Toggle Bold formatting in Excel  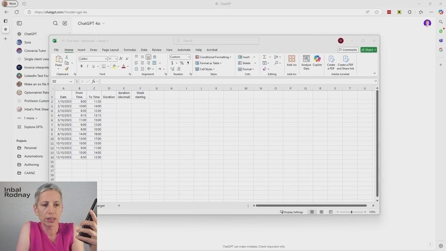81,66
